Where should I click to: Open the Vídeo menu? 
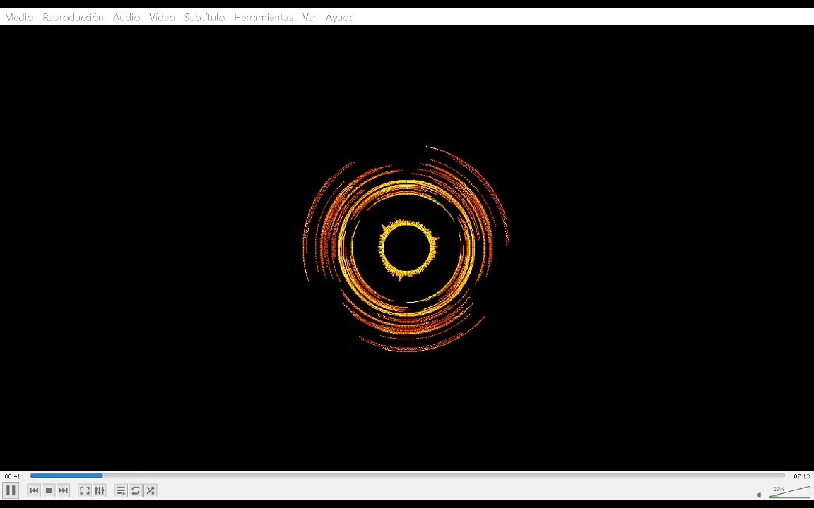162,17
